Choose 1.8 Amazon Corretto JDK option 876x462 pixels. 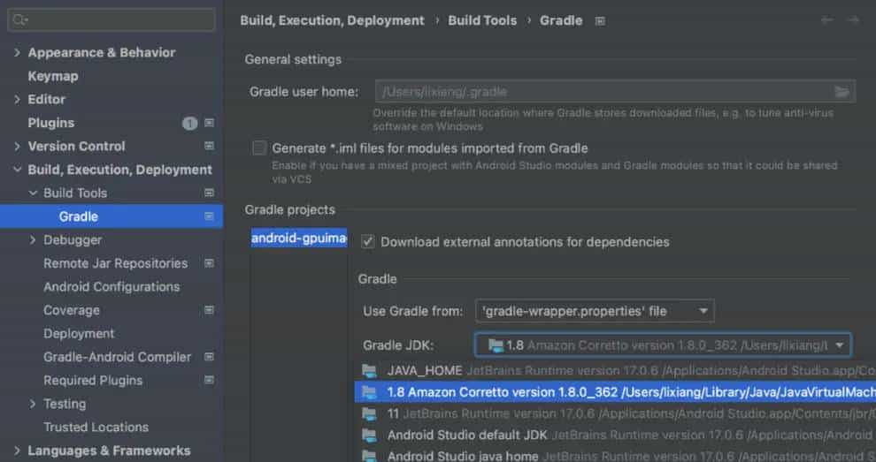click(x=615, y=392)
